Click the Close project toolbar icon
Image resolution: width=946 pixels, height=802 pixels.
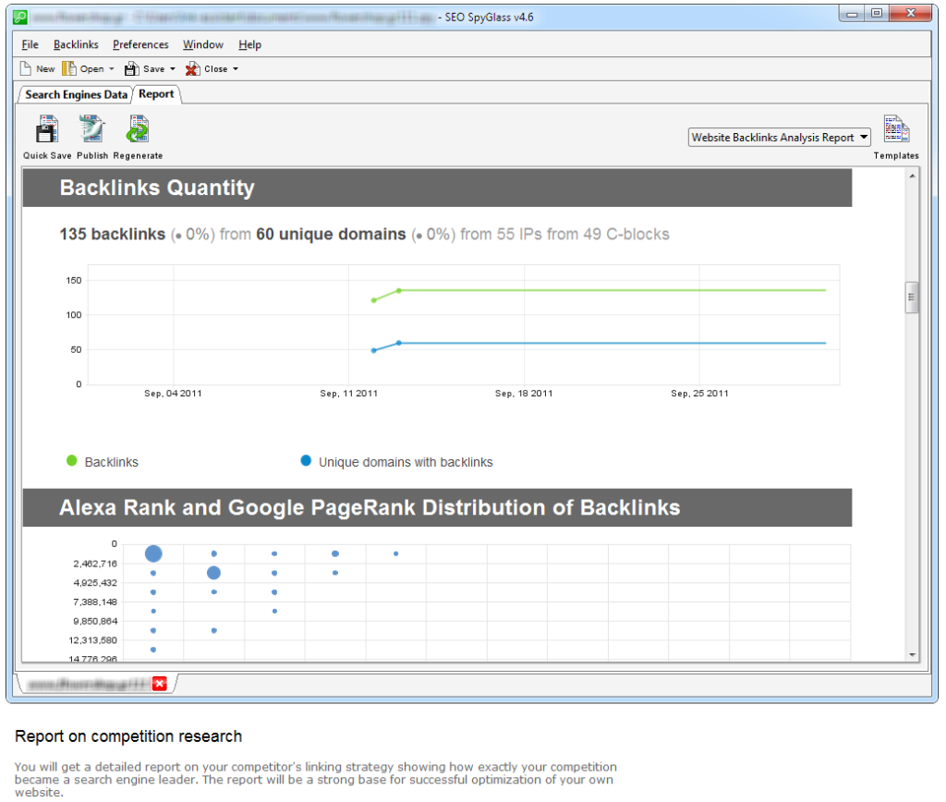pos(192,69)
